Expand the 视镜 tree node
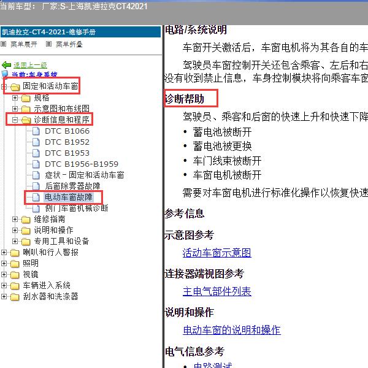Viewport: 368px width, 368px height. tap(4, 274)
